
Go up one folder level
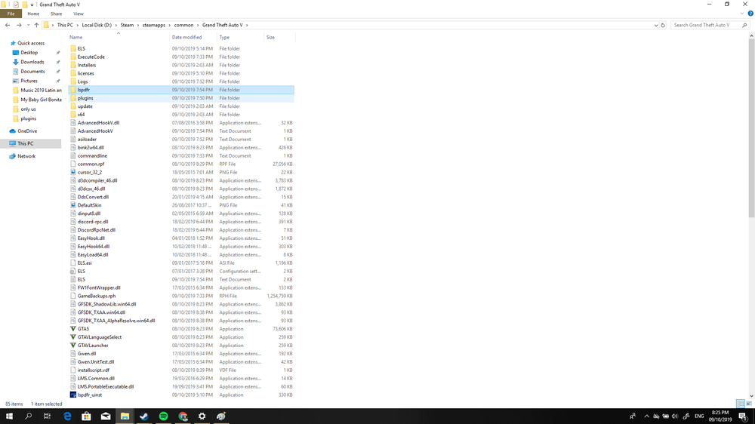point(36,25)
